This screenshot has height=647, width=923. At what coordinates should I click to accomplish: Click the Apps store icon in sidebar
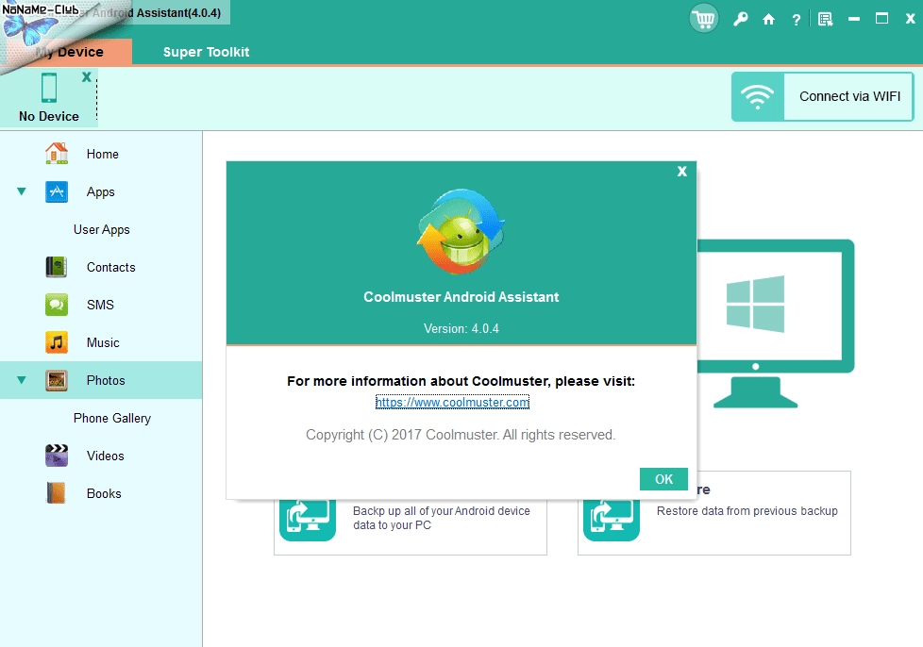click(x=57, y=191)
